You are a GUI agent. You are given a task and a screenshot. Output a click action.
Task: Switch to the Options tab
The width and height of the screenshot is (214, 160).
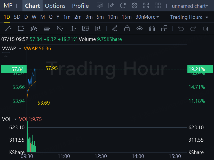pyautogui.click(x=55, y=6)
